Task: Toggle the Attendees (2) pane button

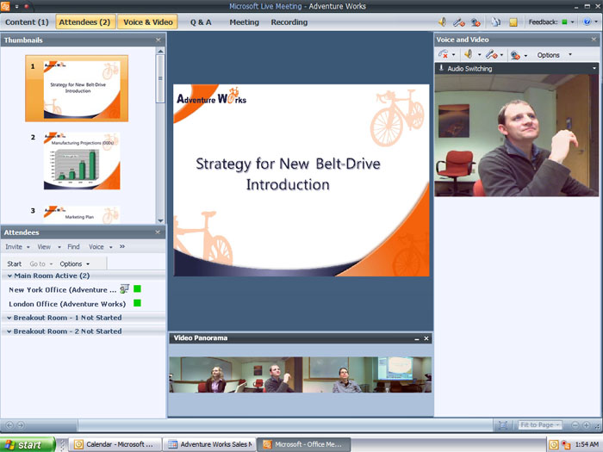Action: coord(84,22)
